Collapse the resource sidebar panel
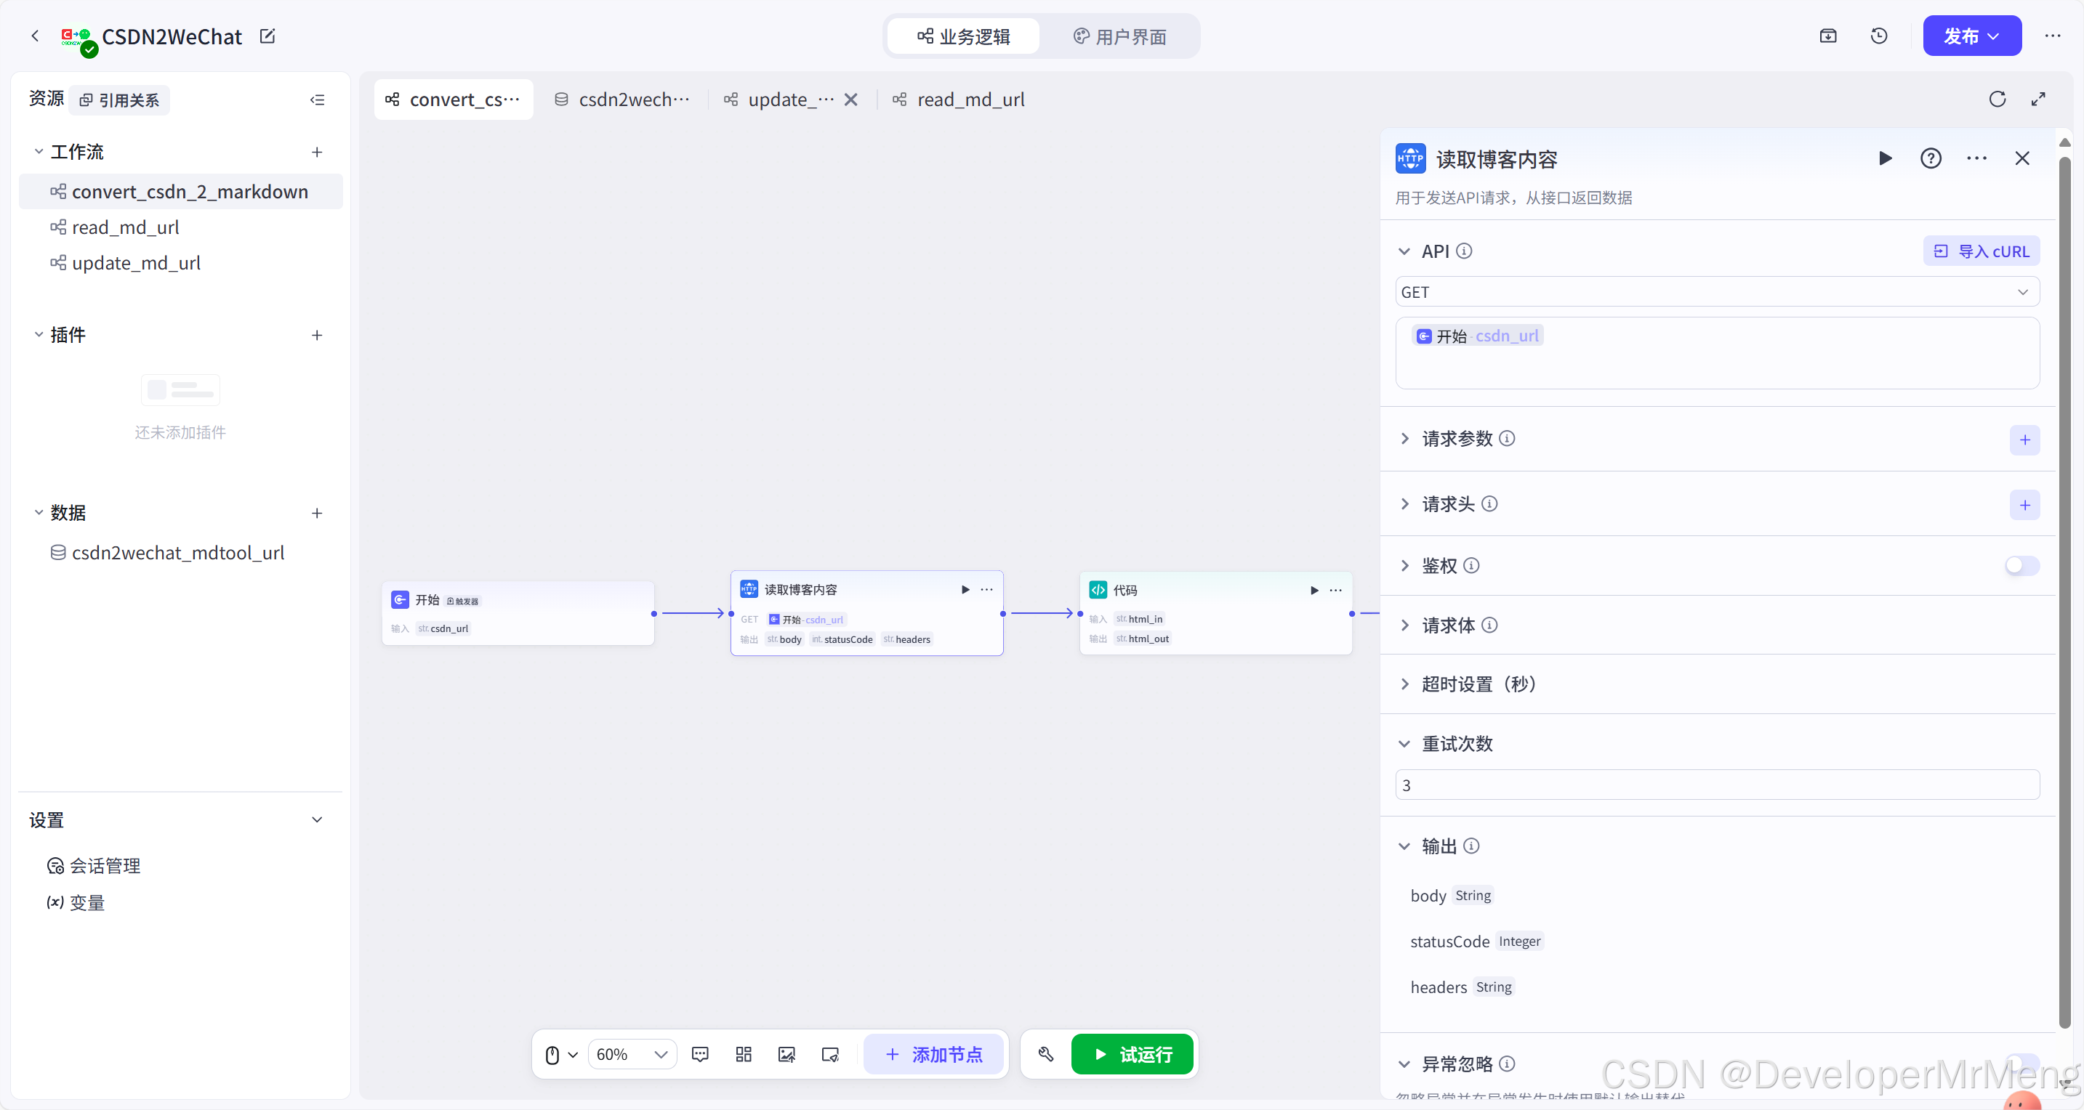The width and height of the screenshot is (2084, 1110). click(x=317, y=100)
